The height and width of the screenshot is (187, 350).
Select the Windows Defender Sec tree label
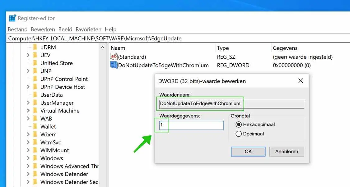(x=69, y=182)
